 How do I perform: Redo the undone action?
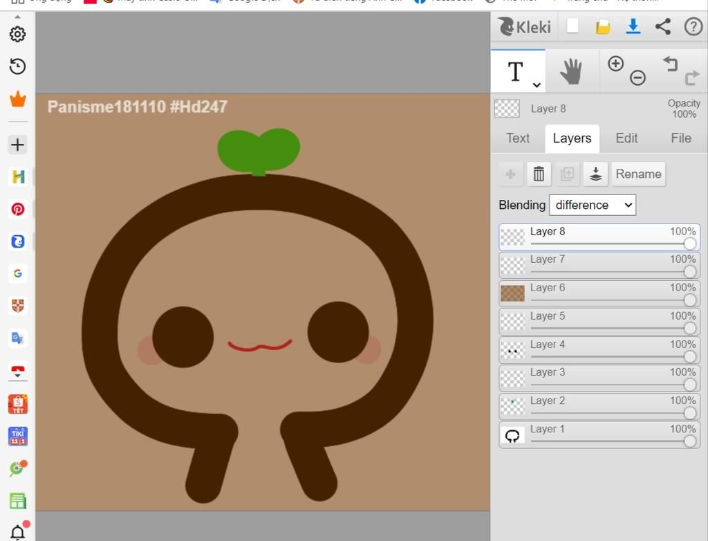(x=691, y=77)
